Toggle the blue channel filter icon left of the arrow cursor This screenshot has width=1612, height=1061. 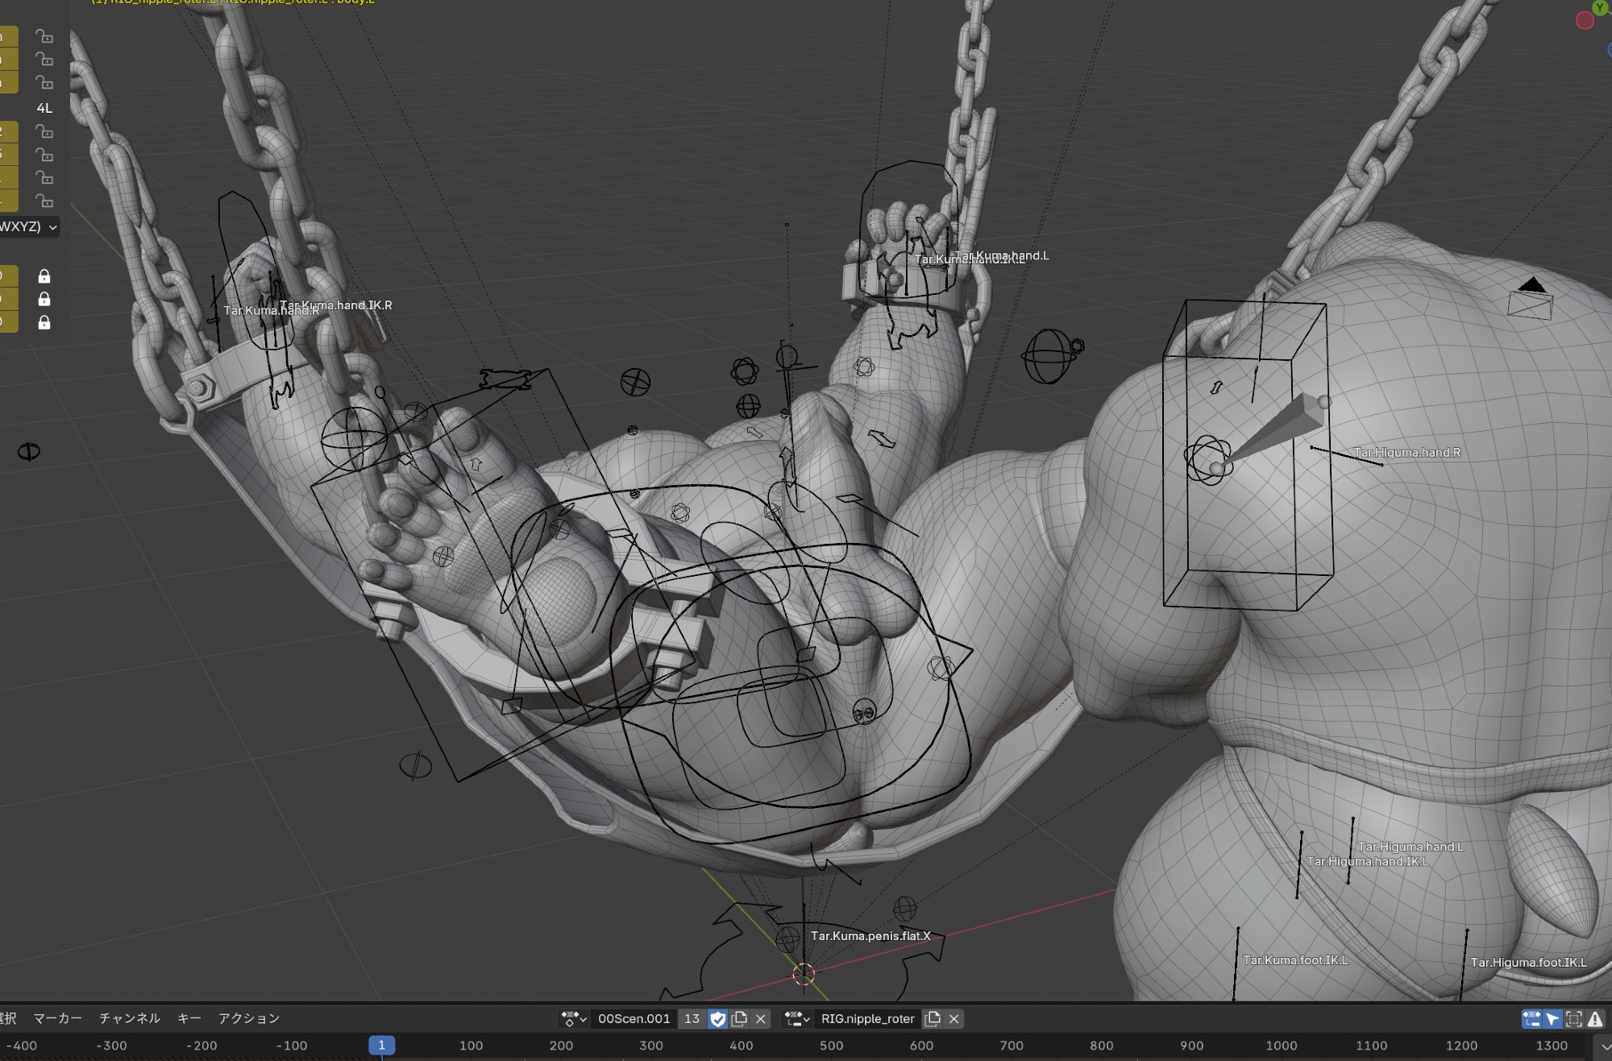[x=1531, y=1019]
